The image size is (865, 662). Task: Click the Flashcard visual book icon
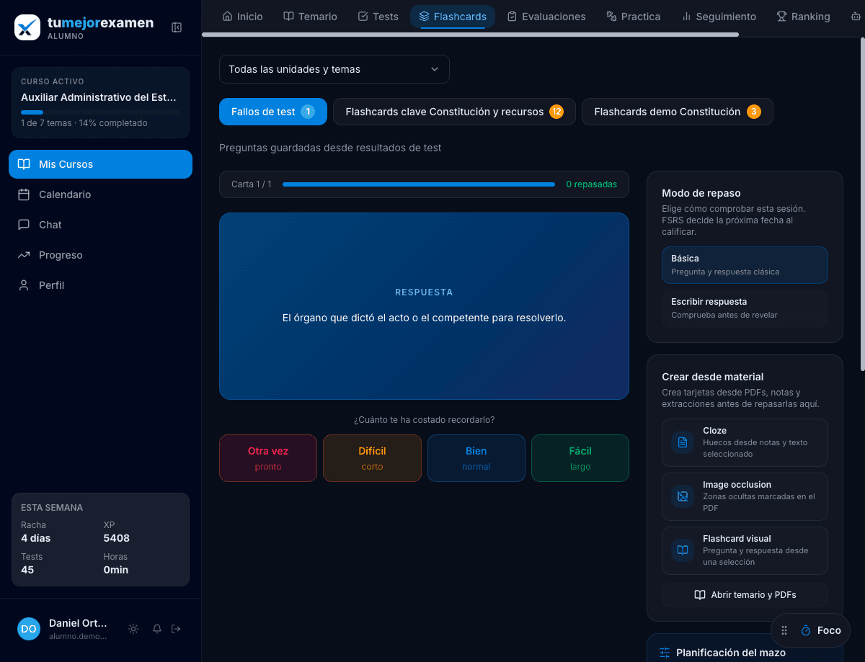(x=683, y=550)
